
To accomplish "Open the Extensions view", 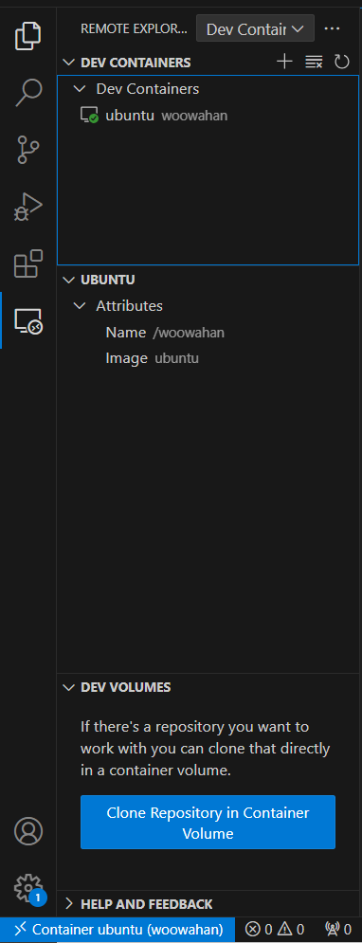I will click(28, 263).
